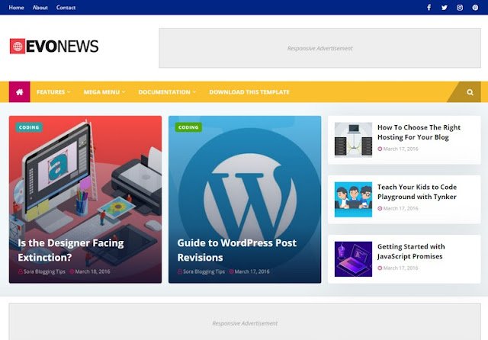Click the bottom Responsive Advertisement banner
Viewport: 488px width, 340px height.
245,322
